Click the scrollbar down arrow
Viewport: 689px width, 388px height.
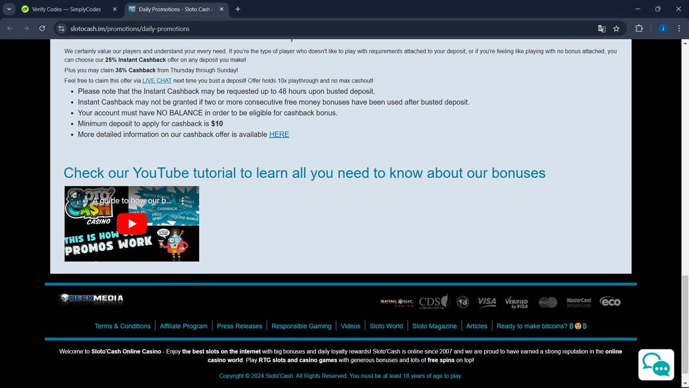coord(685,384)
